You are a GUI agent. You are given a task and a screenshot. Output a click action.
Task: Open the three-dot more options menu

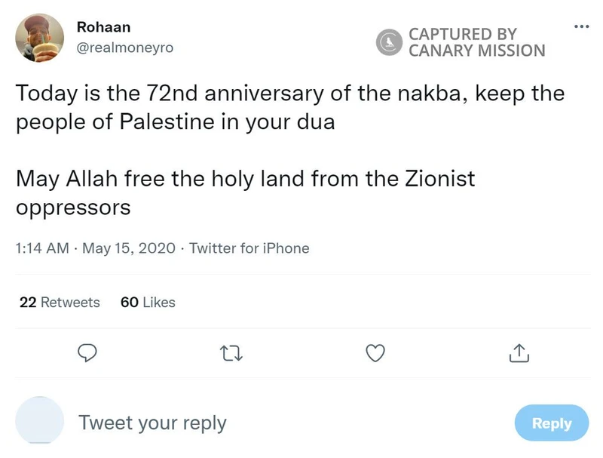pyautogui.click(x=581, y=26)
